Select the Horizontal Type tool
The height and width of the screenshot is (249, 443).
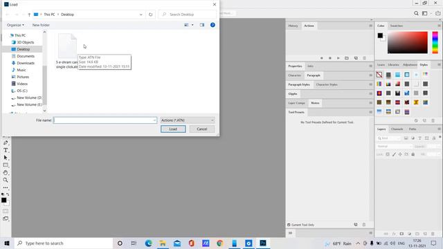point(6,150)
